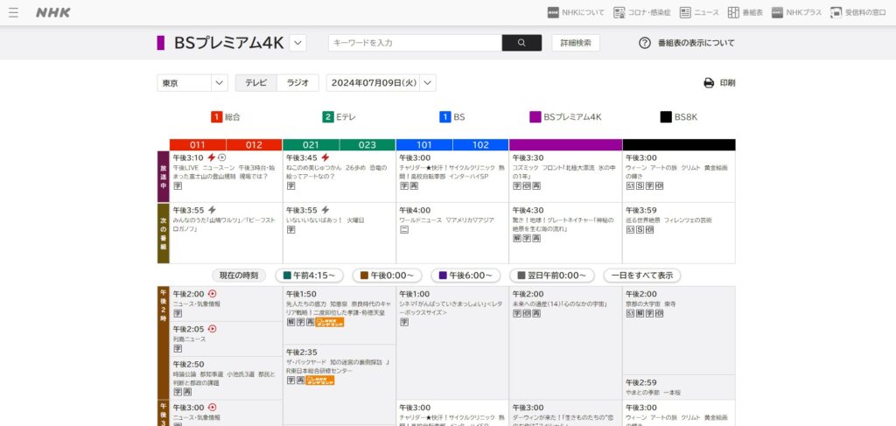
Task: Select the 総合 channel tab
Action: tap(226, 117)
